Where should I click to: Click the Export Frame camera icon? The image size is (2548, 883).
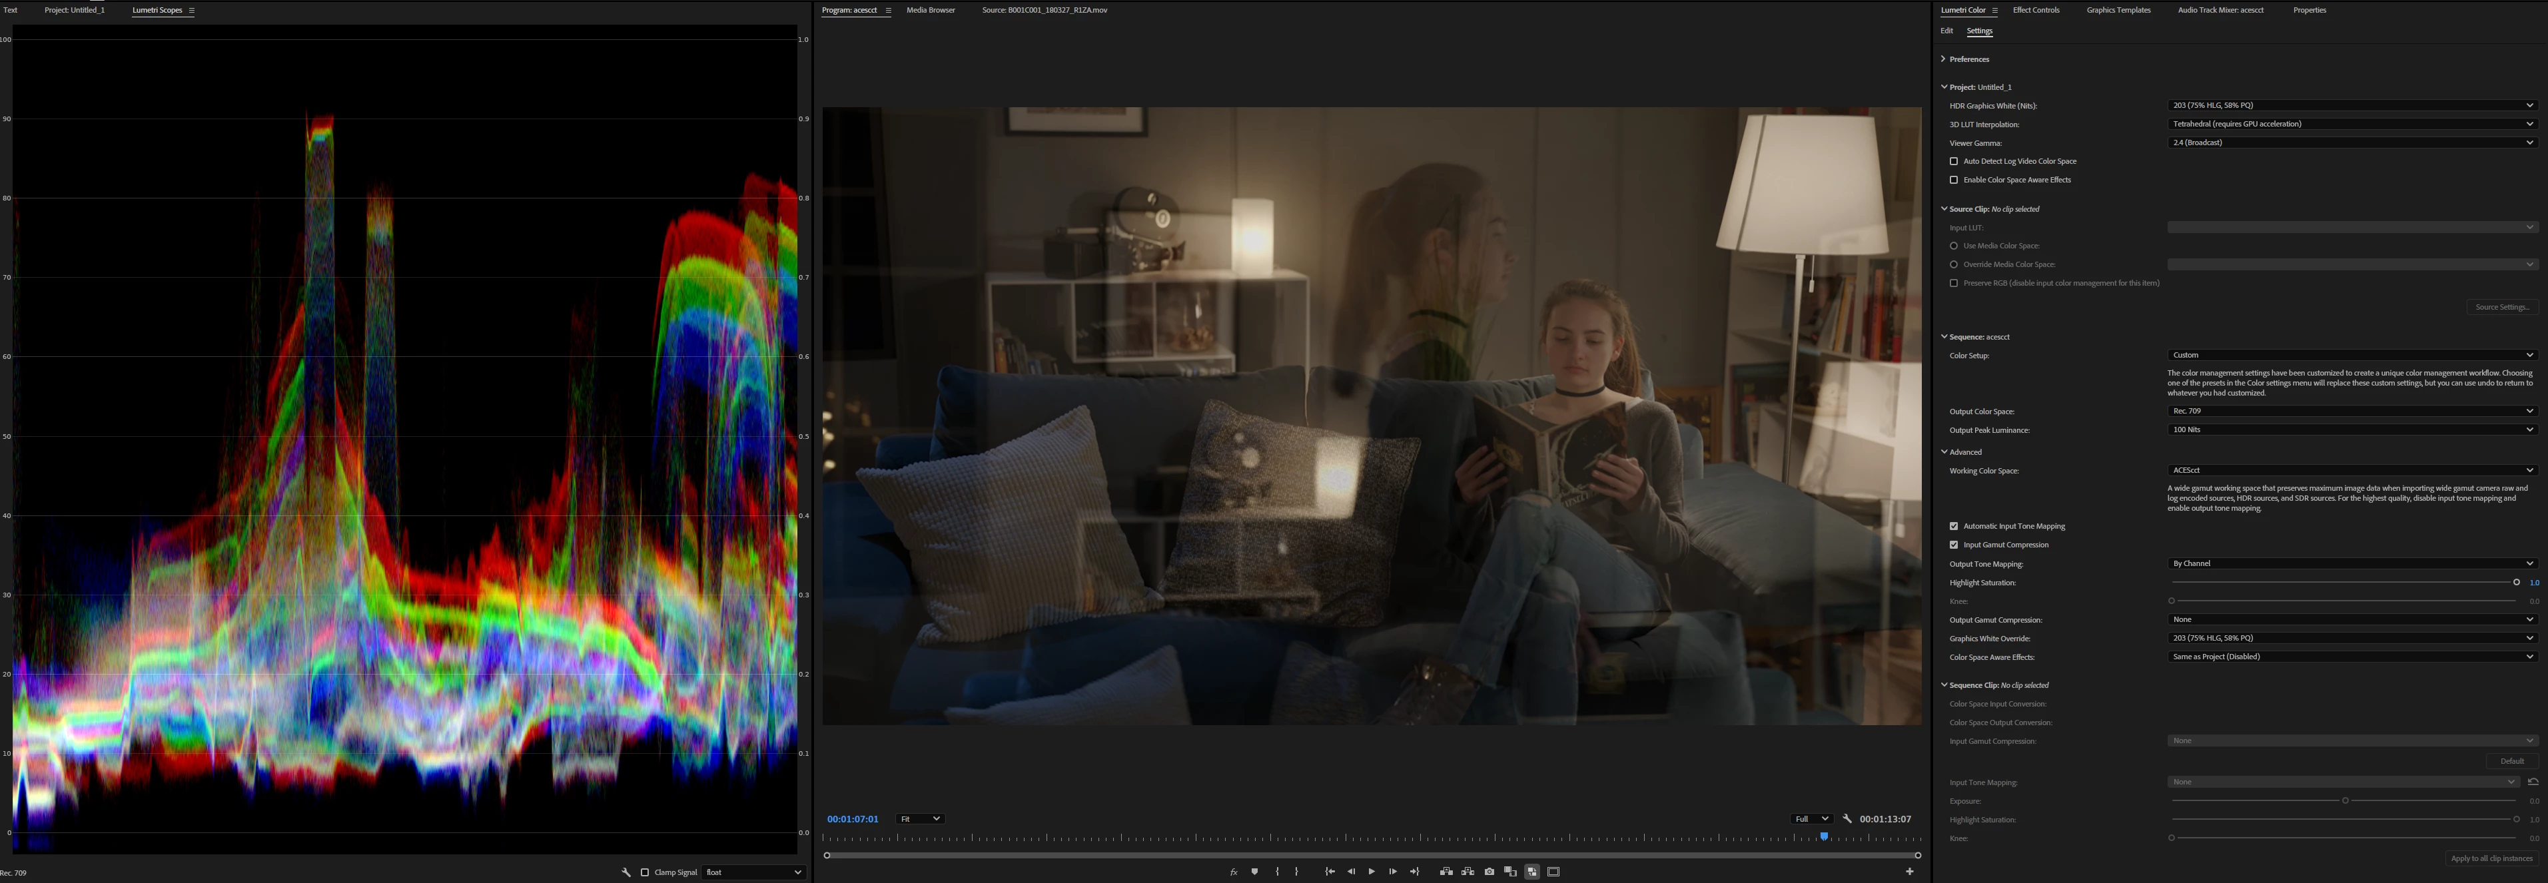pos(1489,871)
